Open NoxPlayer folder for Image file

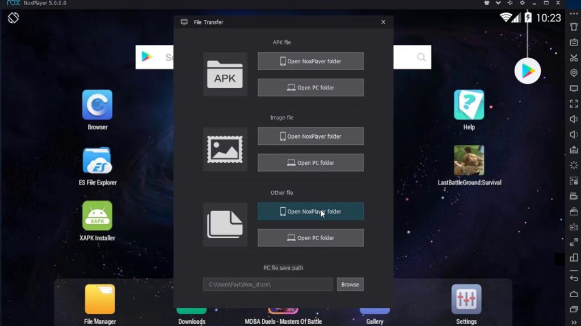(x=310, y=136)
